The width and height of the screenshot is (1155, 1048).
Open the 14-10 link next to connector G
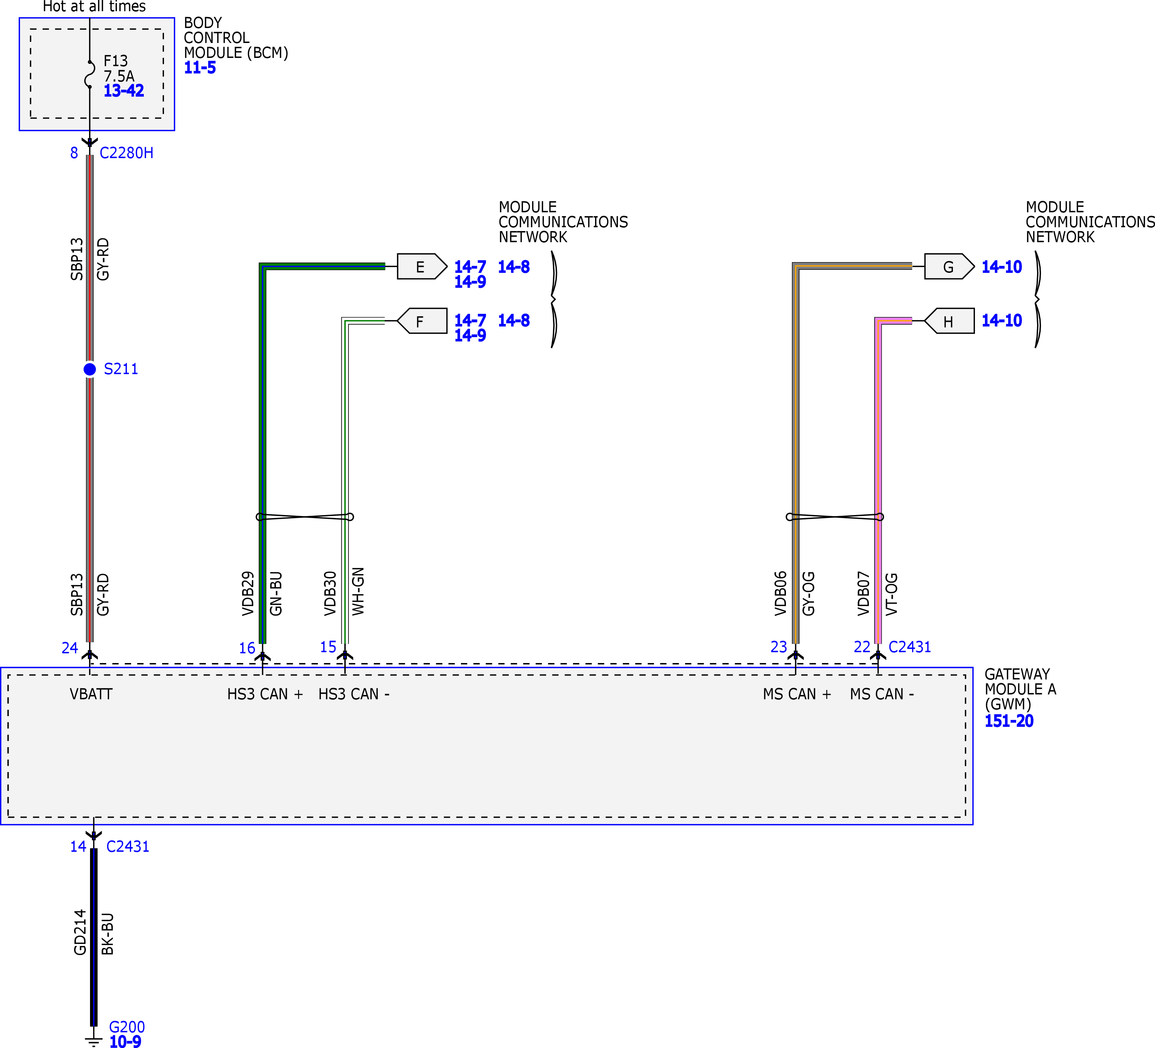pyautogui.click(x=1001, y=266)
